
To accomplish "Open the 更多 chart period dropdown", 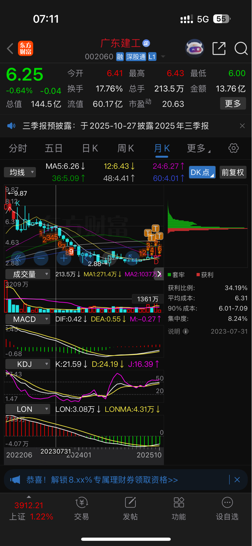I will click(199, 148).
